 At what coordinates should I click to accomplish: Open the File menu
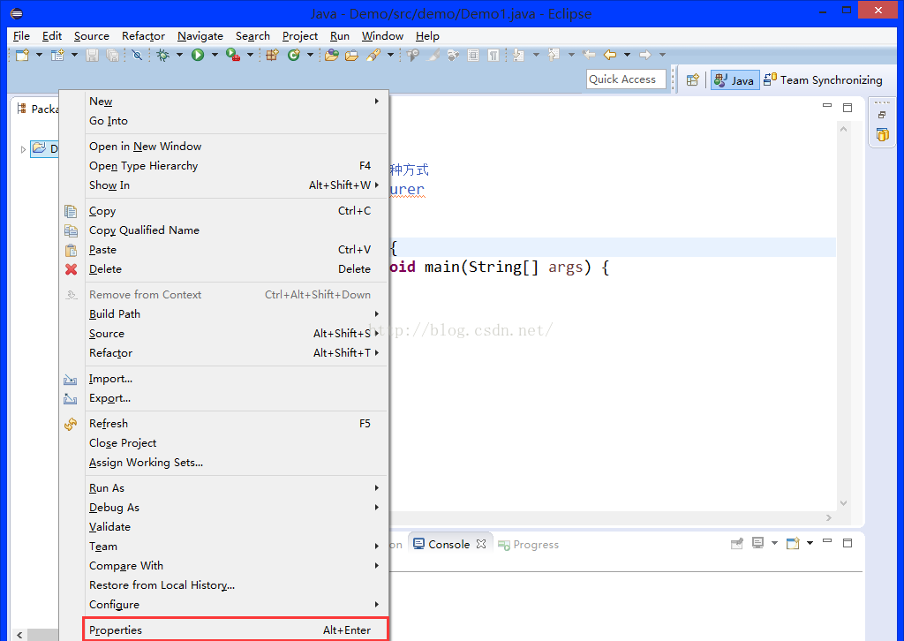coord(21,35)
